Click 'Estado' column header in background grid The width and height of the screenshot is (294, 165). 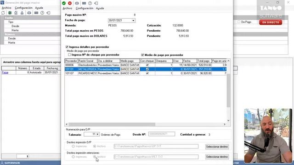(x=37, y=68)
